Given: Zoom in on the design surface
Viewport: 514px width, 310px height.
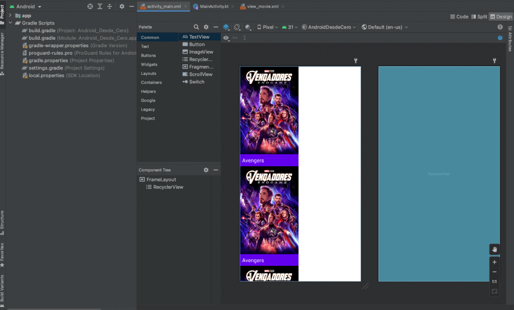Looking at the screenshot, I should click(x=494, y=262).
